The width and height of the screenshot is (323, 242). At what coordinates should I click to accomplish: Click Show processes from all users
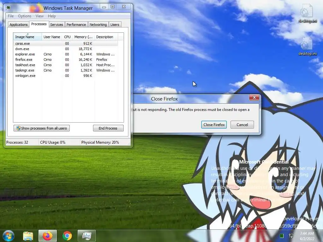tap(42, 128)
